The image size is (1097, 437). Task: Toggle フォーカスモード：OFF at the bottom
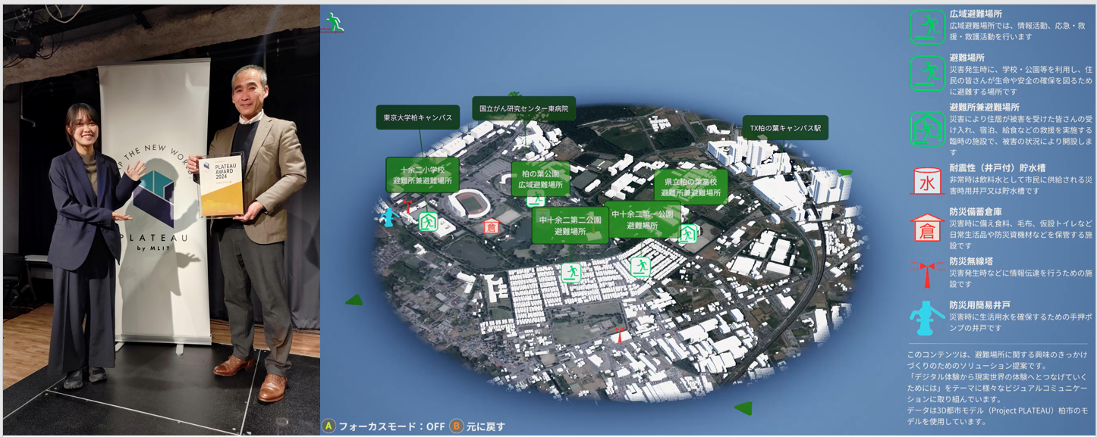click(x=384, y=426)
